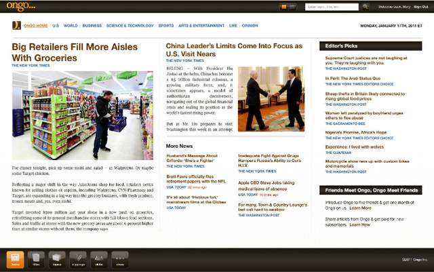
Task: Open Brett Favre retirement papers story
Action: 196,179
